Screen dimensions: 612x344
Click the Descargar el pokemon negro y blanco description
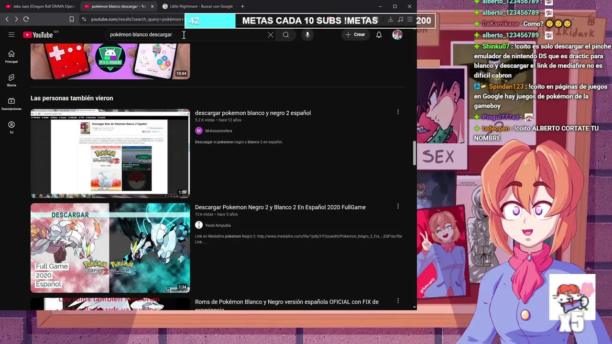(x=239, y=142)
